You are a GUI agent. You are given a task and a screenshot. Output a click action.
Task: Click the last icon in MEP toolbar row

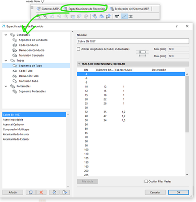[x=130, y=16]
